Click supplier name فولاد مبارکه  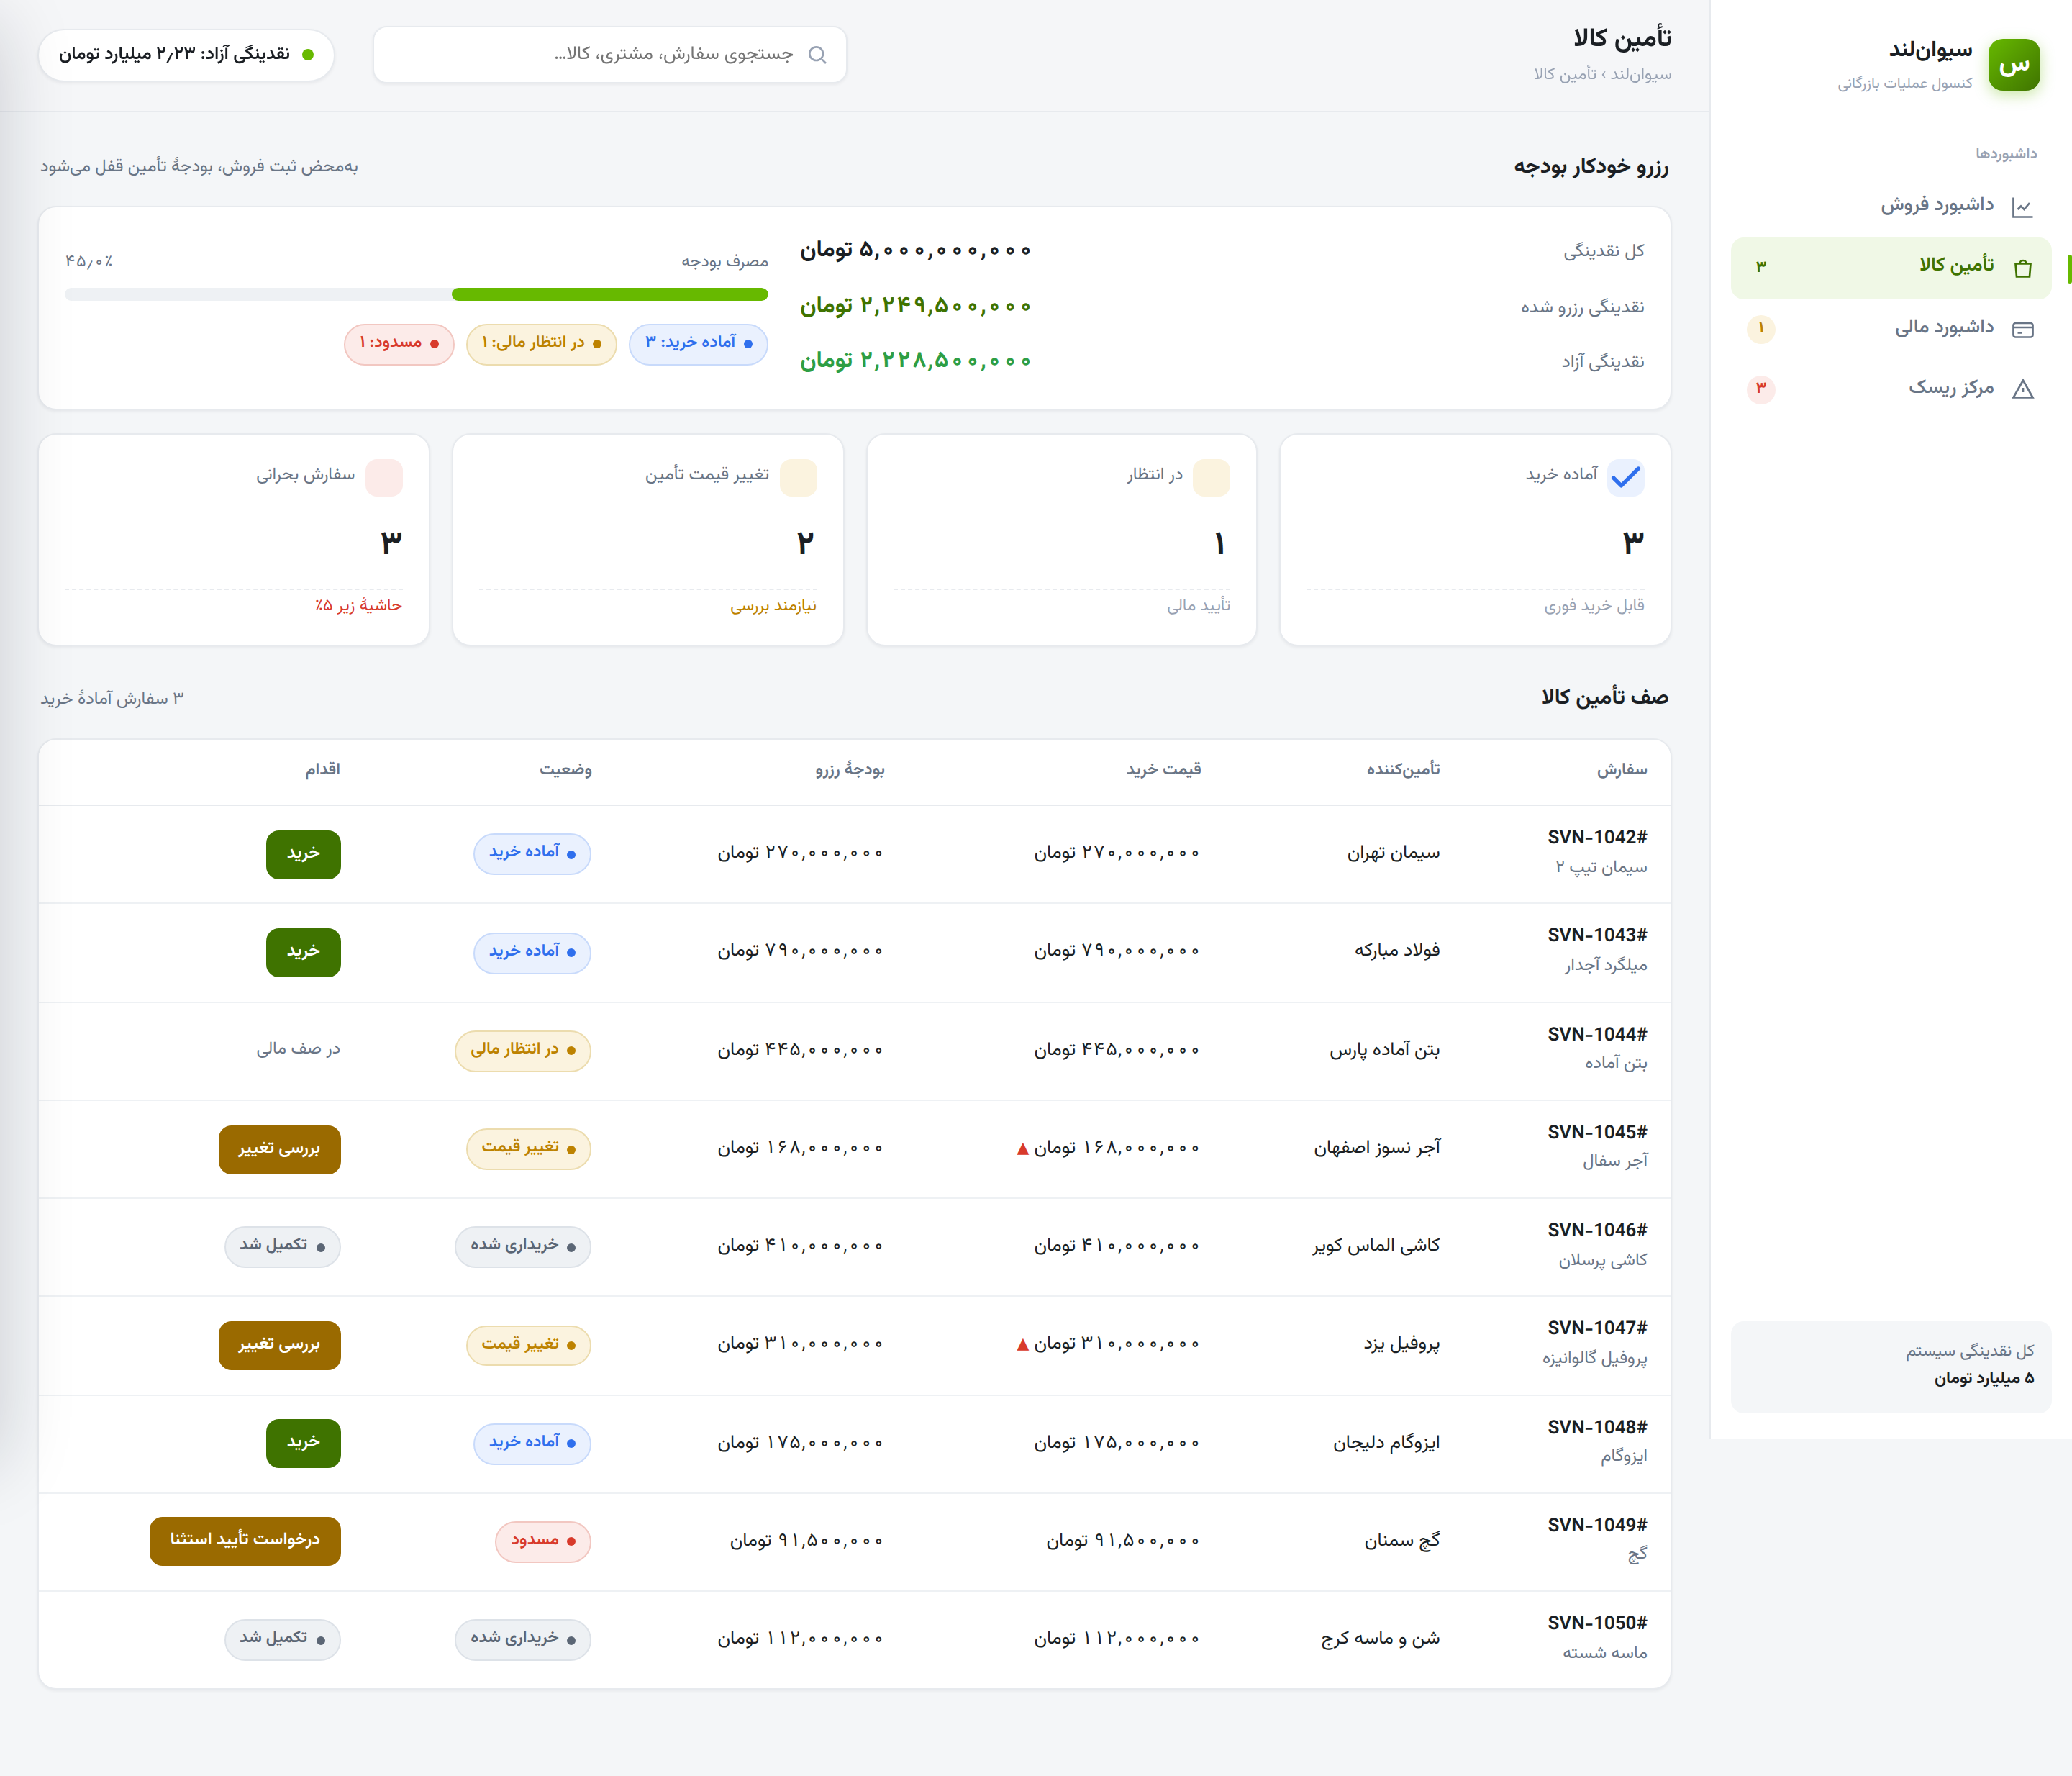[1397, 950]
